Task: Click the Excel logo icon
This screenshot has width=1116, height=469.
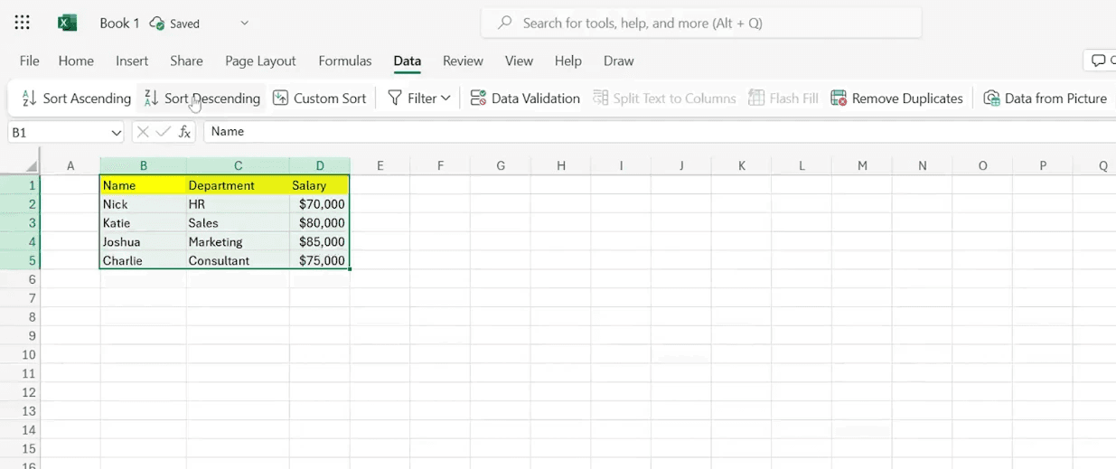Action: pos(68,23)
